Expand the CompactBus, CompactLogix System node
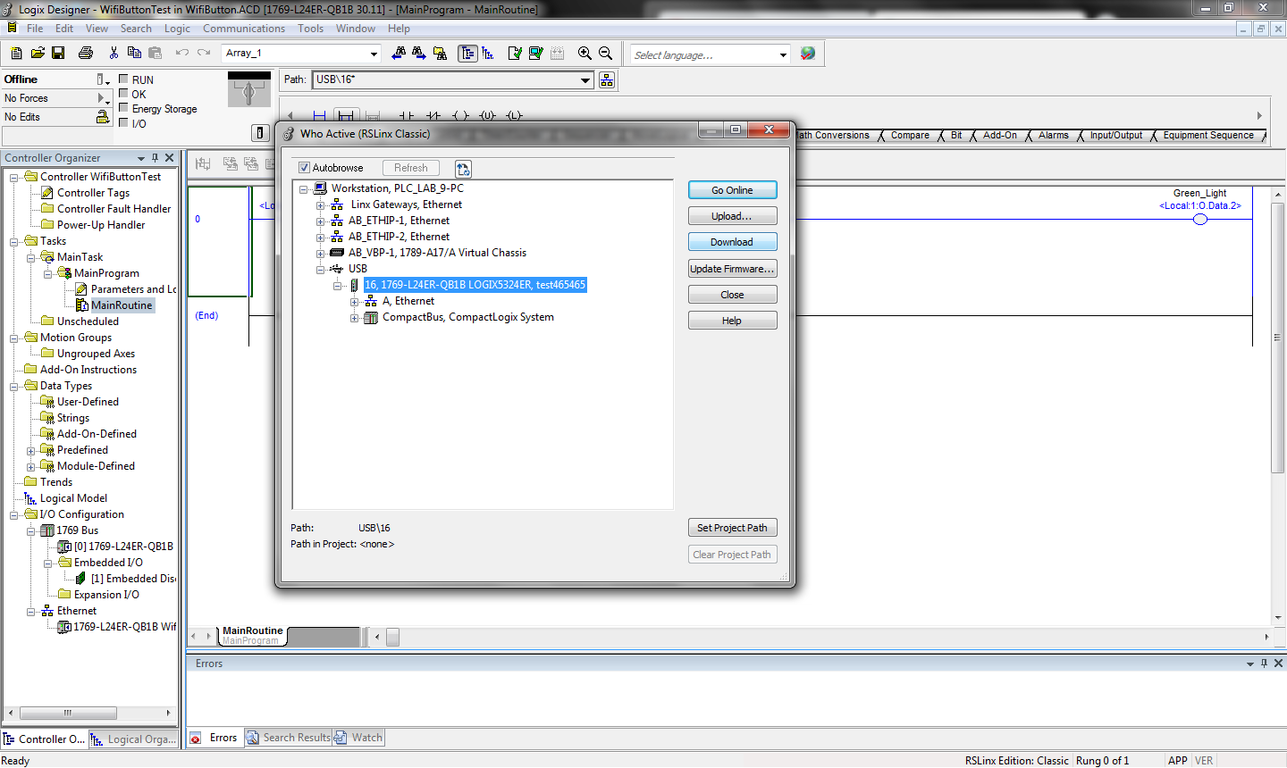 coord(354,317)
